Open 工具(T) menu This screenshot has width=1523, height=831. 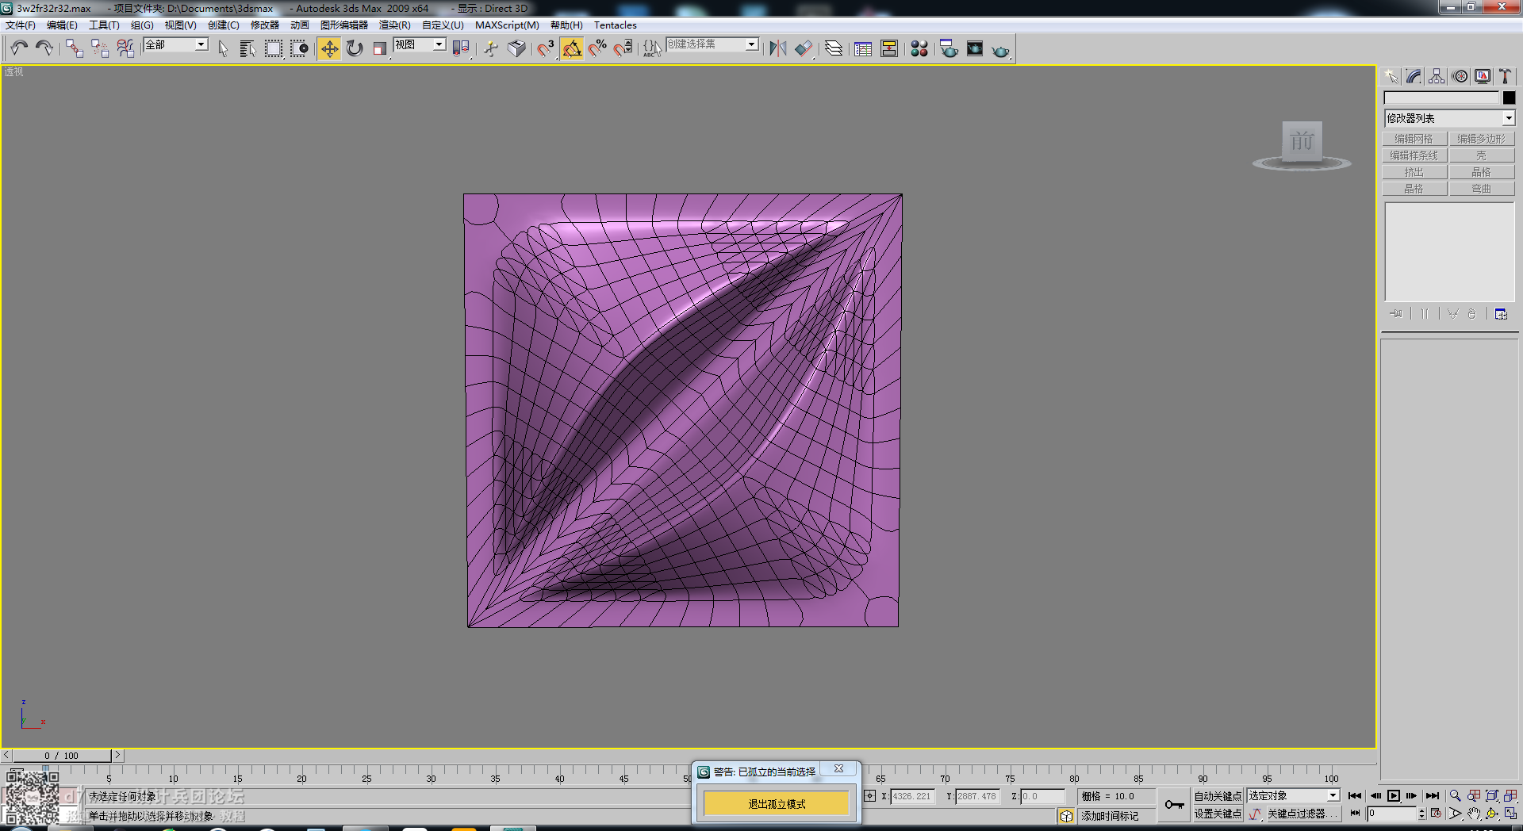click(x=104, y=25)
